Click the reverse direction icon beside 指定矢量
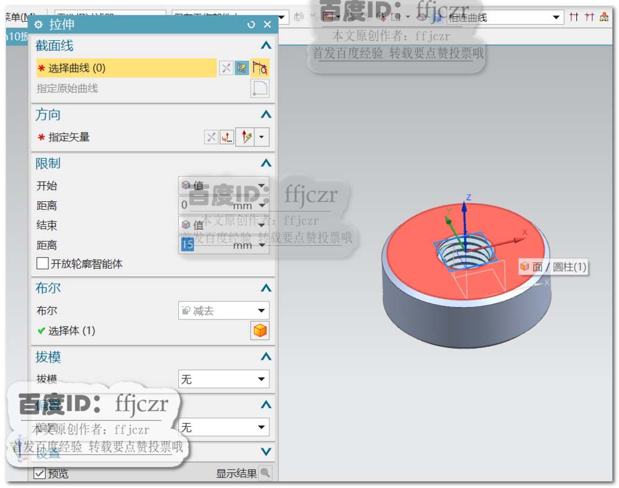This screenshot has height=488, width=619. coord(211,137)
